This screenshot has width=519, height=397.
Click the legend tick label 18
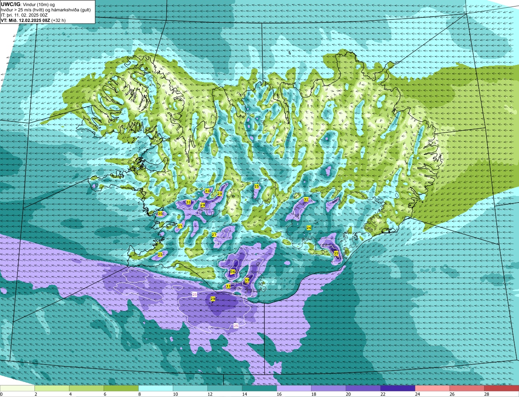pos(313,394)
